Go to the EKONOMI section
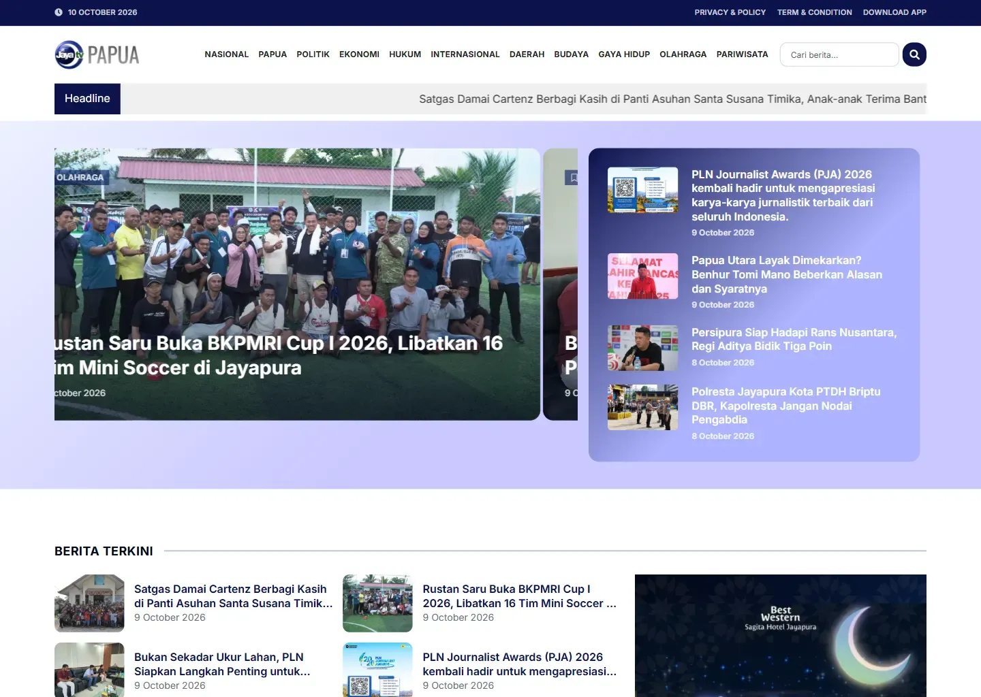This screenshot has height=697, width=981. point(359,54)
